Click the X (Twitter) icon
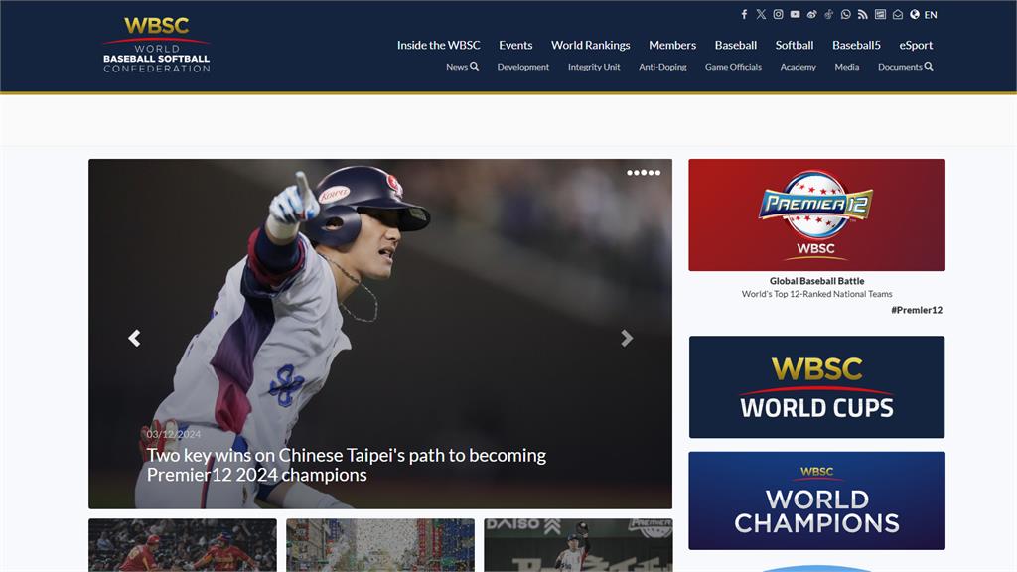Screen dimensions: 1017x572 (x=761, y=15)
